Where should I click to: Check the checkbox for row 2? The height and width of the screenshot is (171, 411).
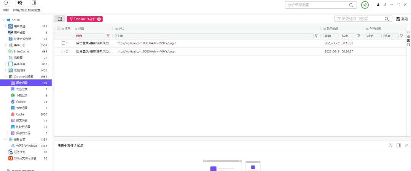pos(63,52)
